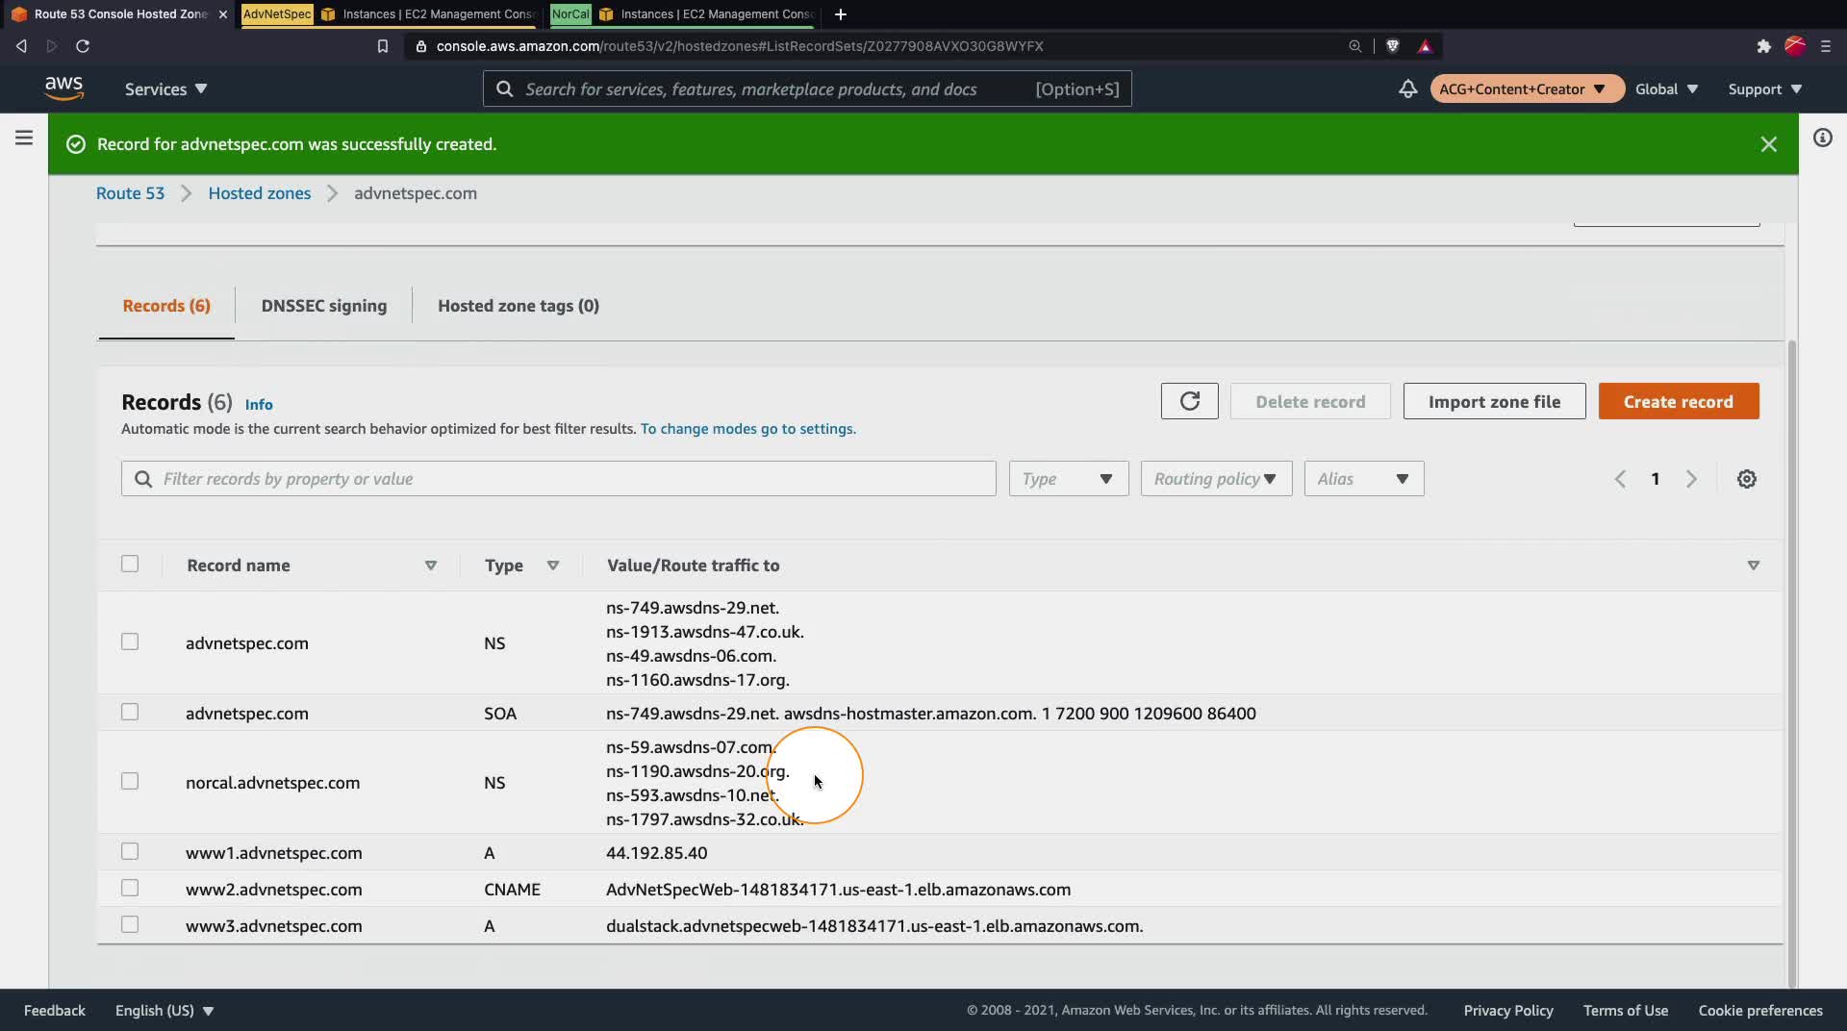
Task: Open a new browser tab
Action: 841,14
